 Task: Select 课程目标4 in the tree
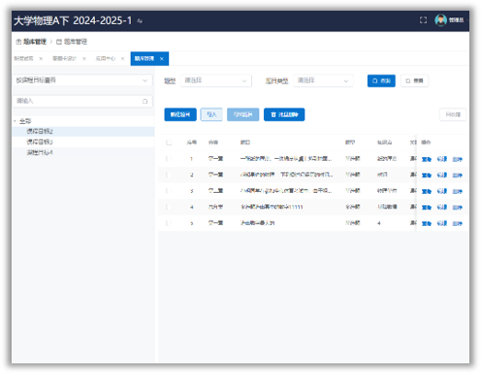pos(40,152)
